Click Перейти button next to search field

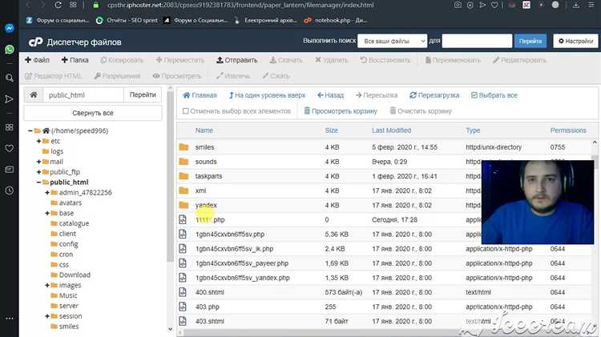[529, 41]
